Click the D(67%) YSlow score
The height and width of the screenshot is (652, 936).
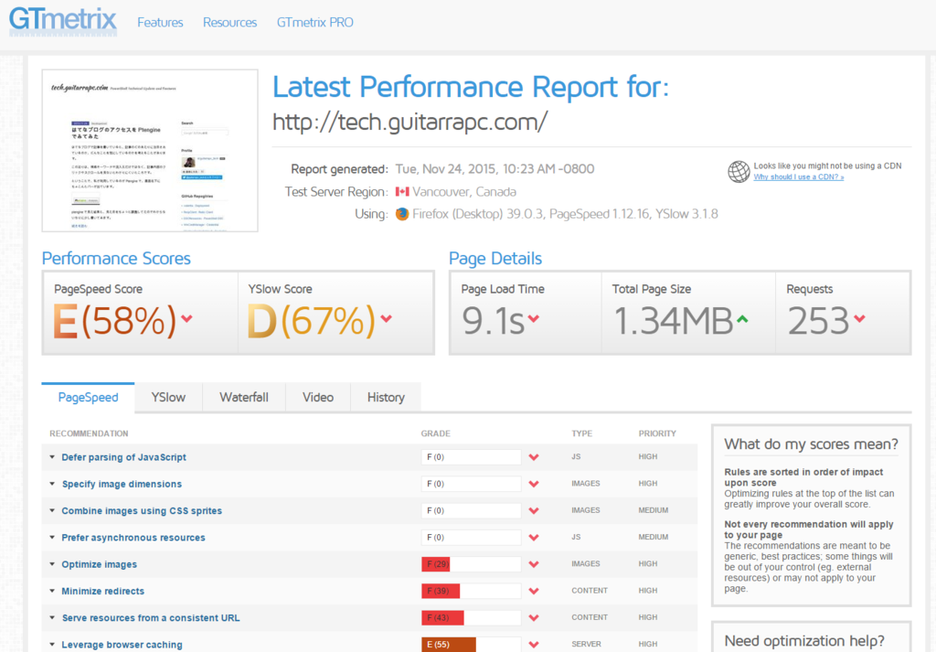(x=312, y=321)
